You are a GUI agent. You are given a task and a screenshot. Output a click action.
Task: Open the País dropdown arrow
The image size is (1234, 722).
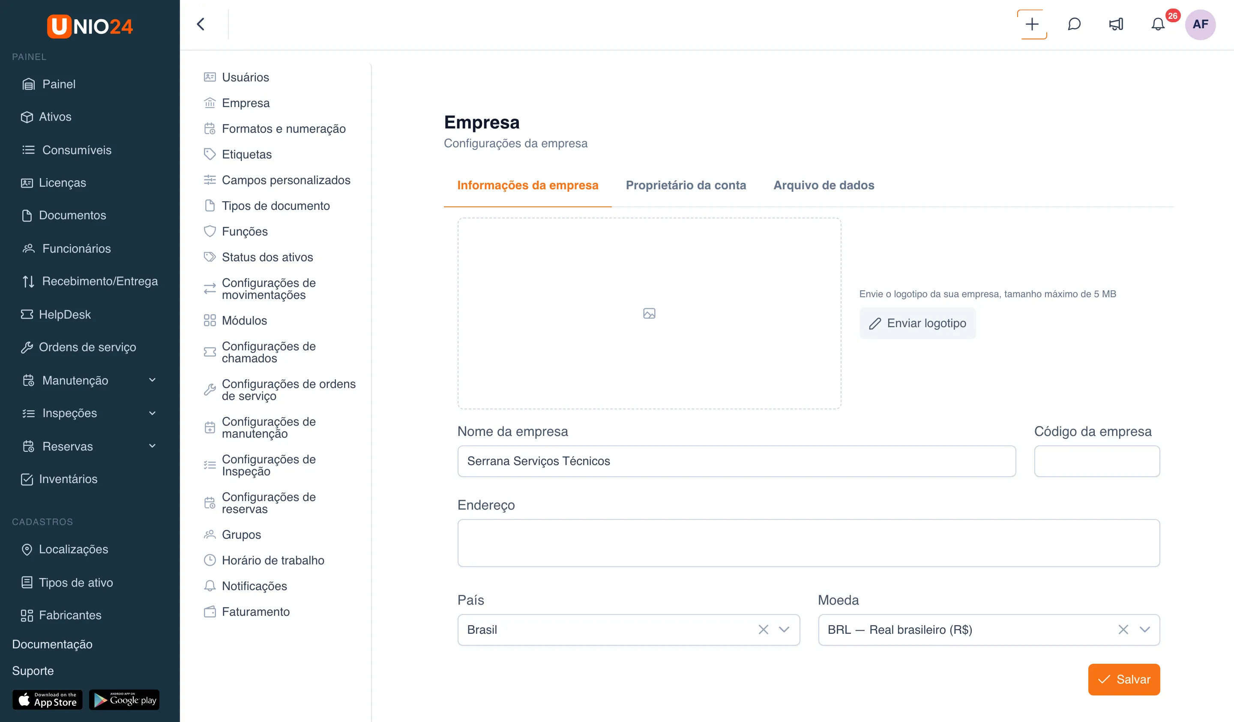coord(784,630)
